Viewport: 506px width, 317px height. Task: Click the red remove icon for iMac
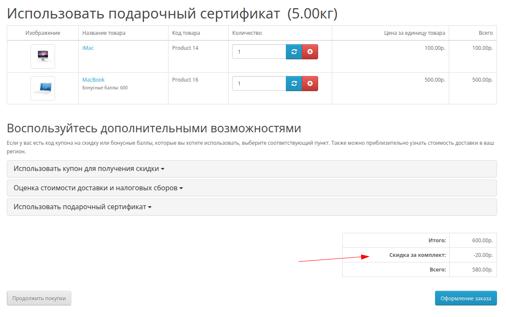click(310, 52)
